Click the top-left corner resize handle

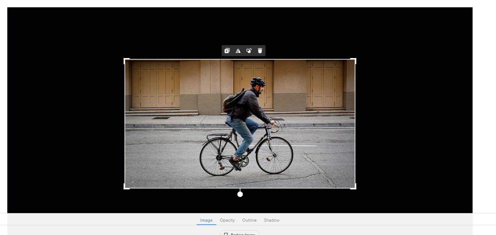point(125,60)
